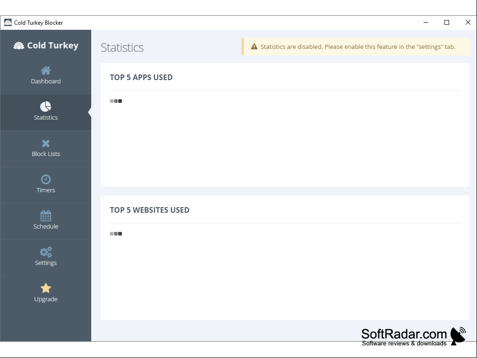This screenshot has width=477, height=358.
Task: Minimize the Cold Turkey Blocker window
Action: click(x=426, y=22)
